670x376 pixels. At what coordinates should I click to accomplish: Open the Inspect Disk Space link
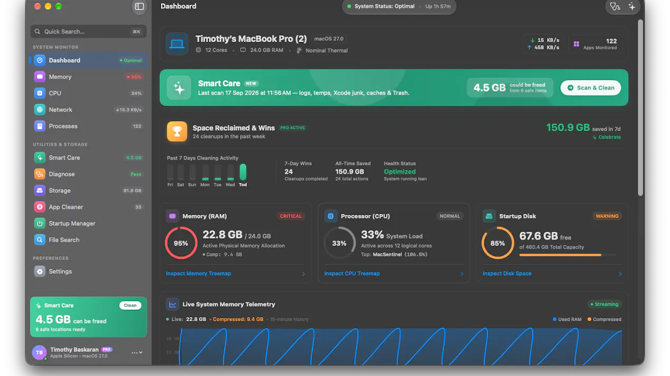(x=507, y=274)
